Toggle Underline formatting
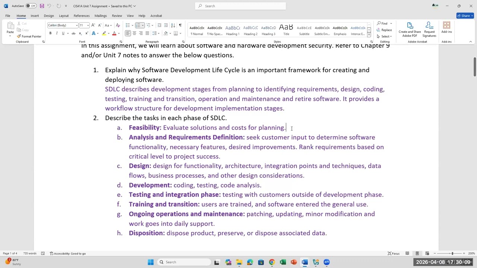The height and width of the screenshot is (268, 477). 63,33
